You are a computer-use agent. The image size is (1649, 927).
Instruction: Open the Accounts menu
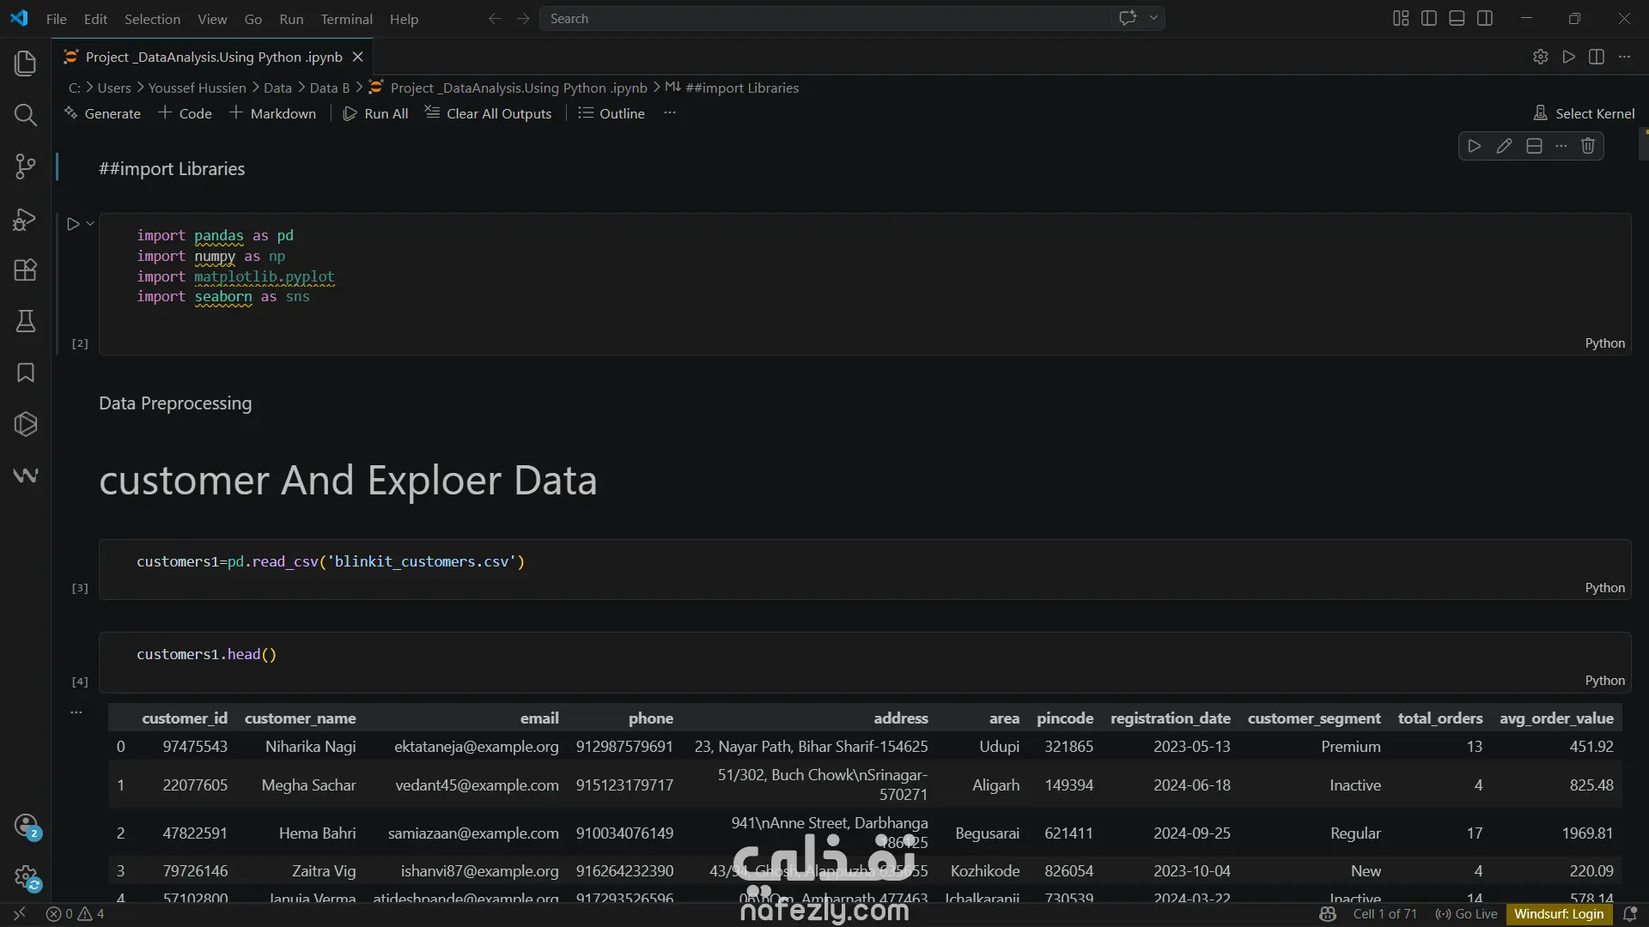tap(26, 826)
